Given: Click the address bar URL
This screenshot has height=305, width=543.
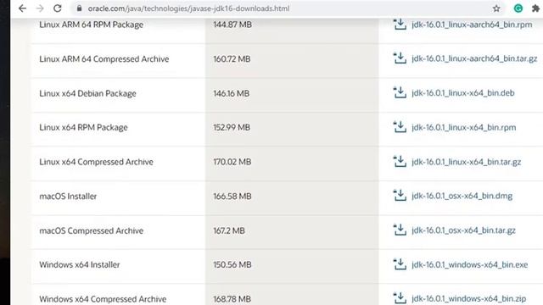Looking at the screenshot, I should 188,8.
